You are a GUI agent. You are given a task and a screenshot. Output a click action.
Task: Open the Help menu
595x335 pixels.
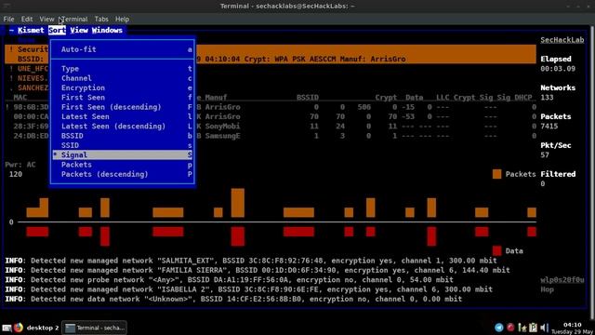click(x=122, y=19)
